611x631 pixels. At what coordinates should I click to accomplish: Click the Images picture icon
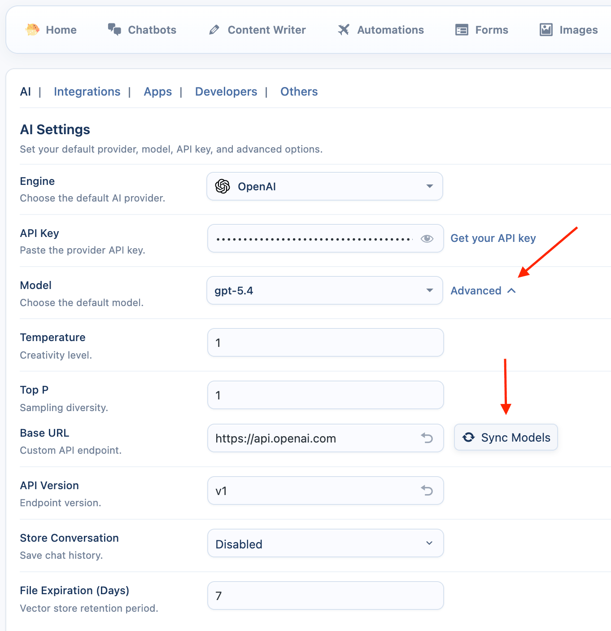point(546,30)
